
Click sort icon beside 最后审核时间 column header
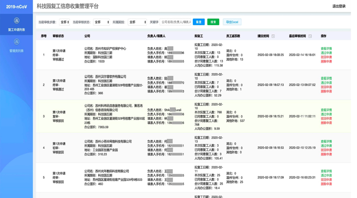(x=310, y=36)
